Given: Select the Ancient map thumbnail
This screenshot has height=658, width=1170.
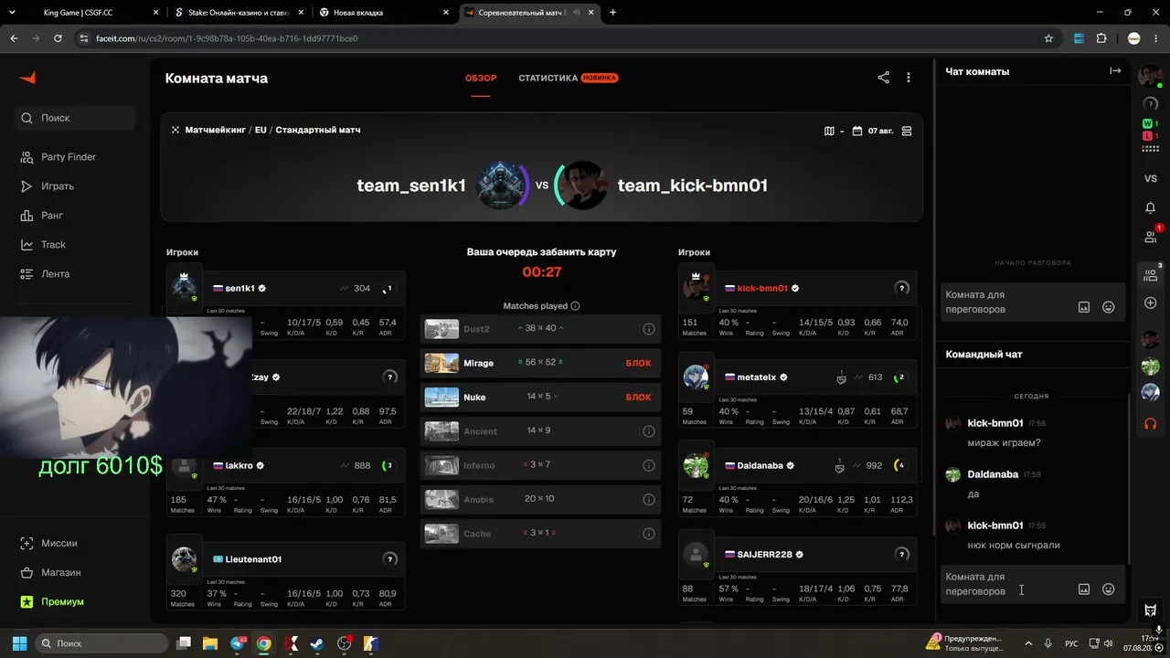Looking at the screenshot, I should (441, 431).
